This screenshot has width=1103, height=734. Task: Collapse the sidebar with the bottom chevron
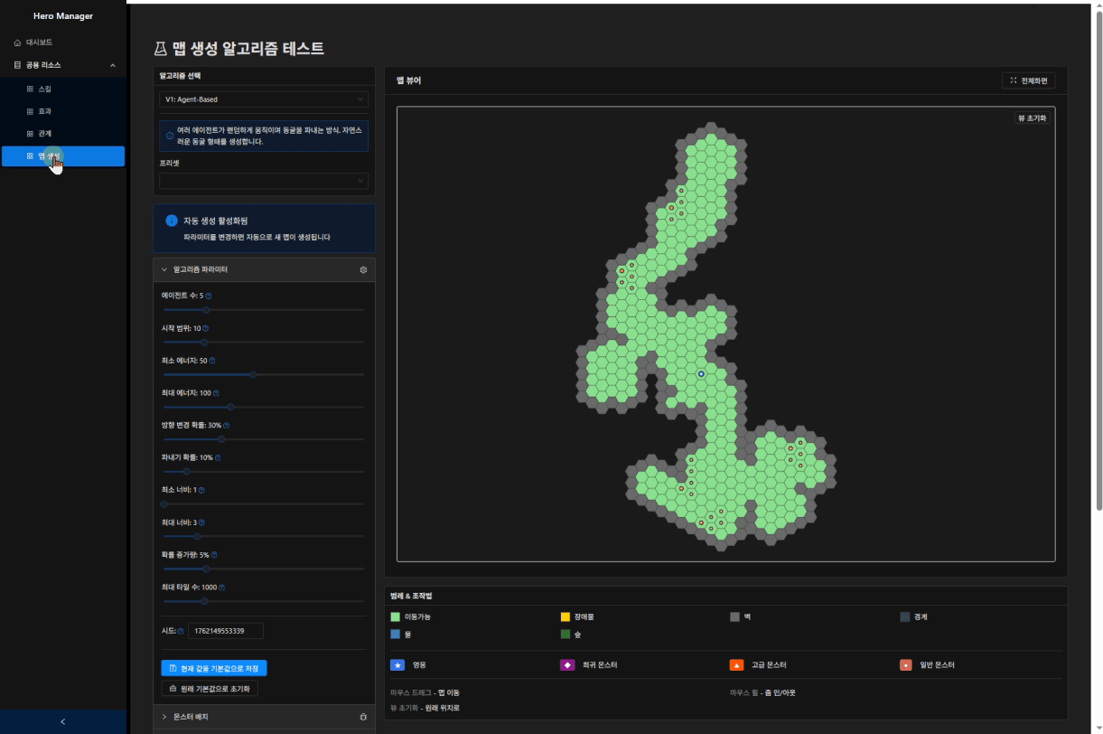(62, 721)
